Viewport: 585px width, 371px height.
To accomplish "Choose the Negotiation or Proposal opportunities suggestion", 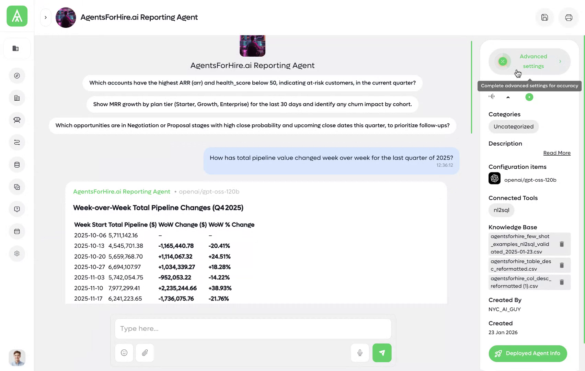I will click(x=252, y=126).
